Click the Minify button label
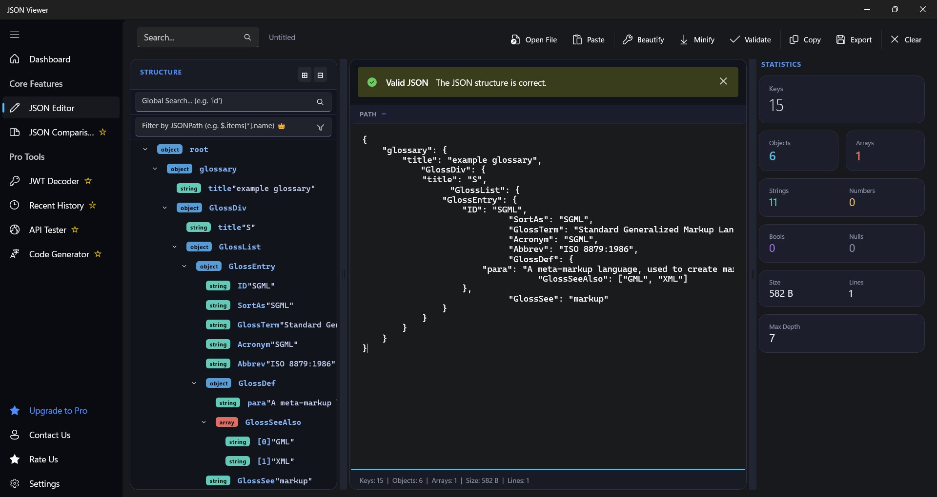Image resolution: width=937 pixels, height=497 pixels. pyautogui.click(x=704, y=40)
